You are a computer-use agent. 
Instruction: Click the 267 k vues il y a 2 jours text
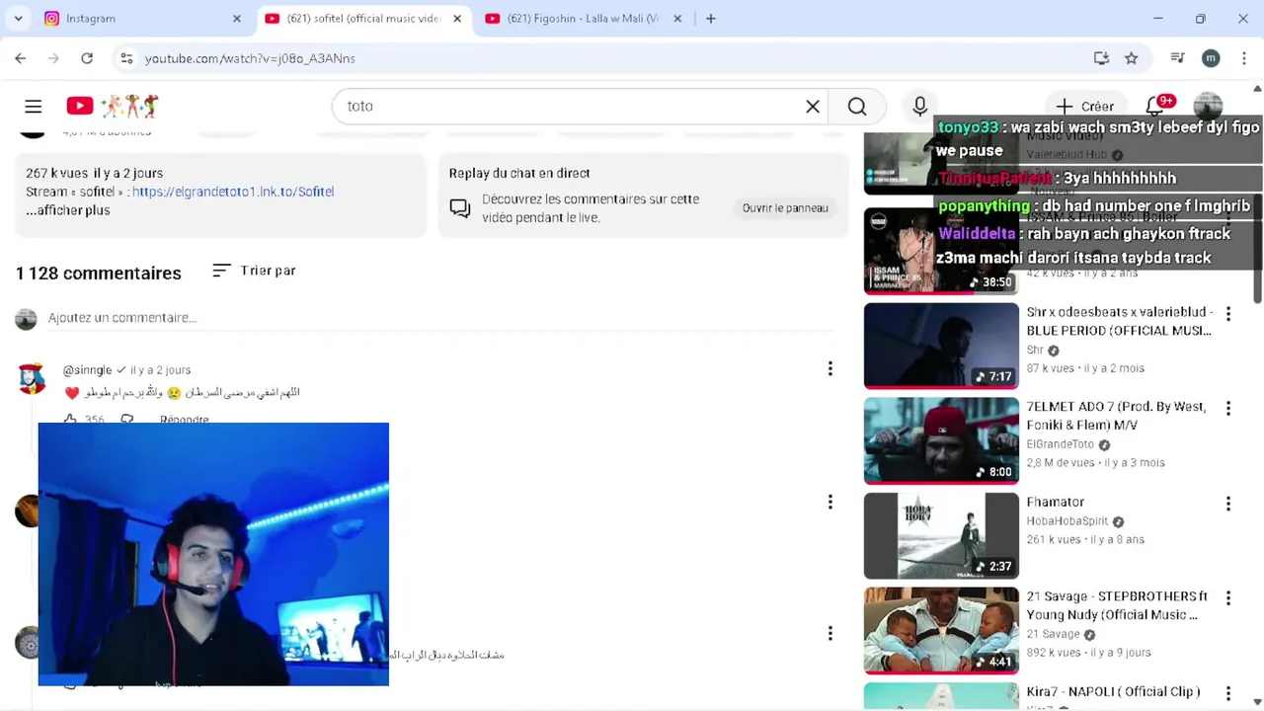coord(94,173)
